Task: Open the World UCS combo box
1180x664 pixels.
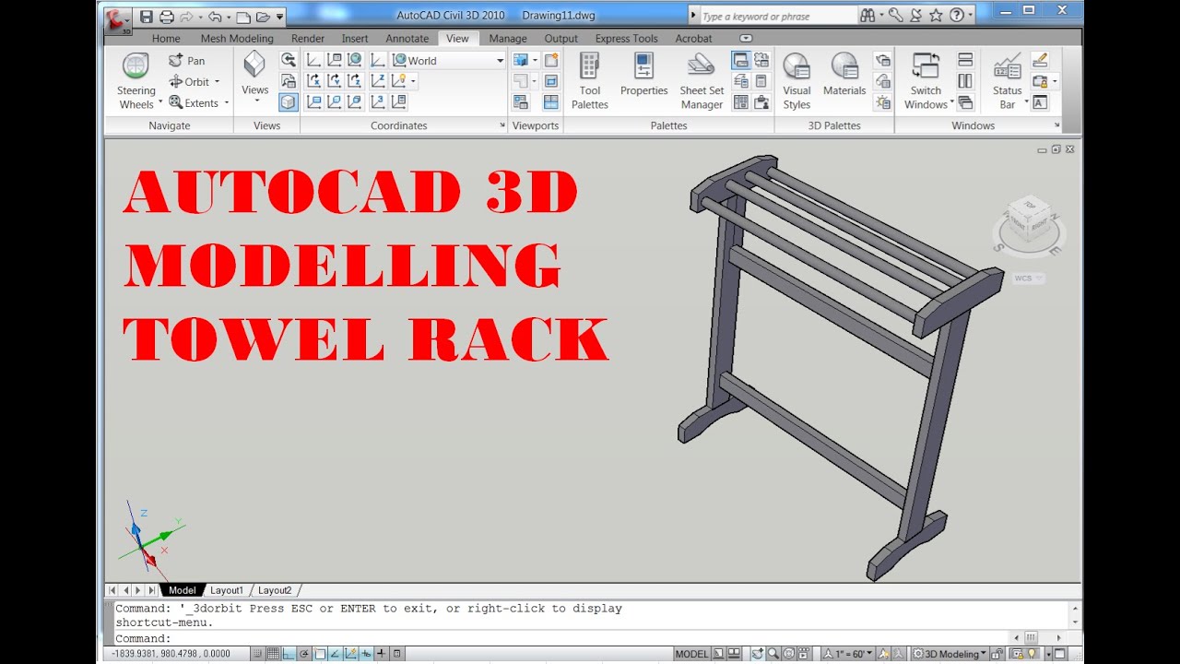Action: coord(448,60)
